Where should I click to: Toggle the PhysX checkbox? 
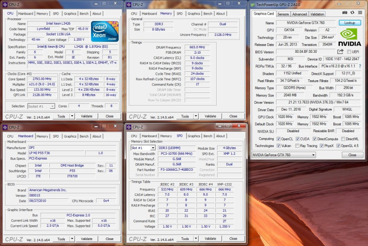[x=322, y=145]
